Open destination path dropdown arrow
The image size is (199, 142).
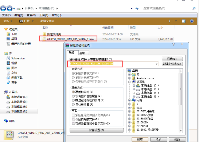point(157,64)
